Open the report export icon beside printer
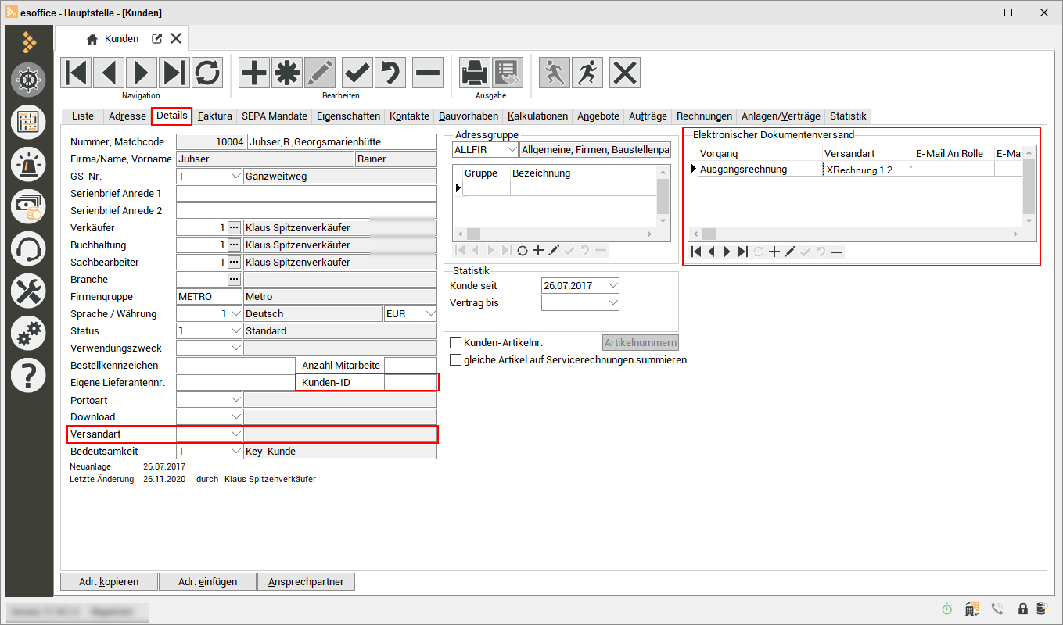Screen dimensions: 1063x625 (508, 73)
